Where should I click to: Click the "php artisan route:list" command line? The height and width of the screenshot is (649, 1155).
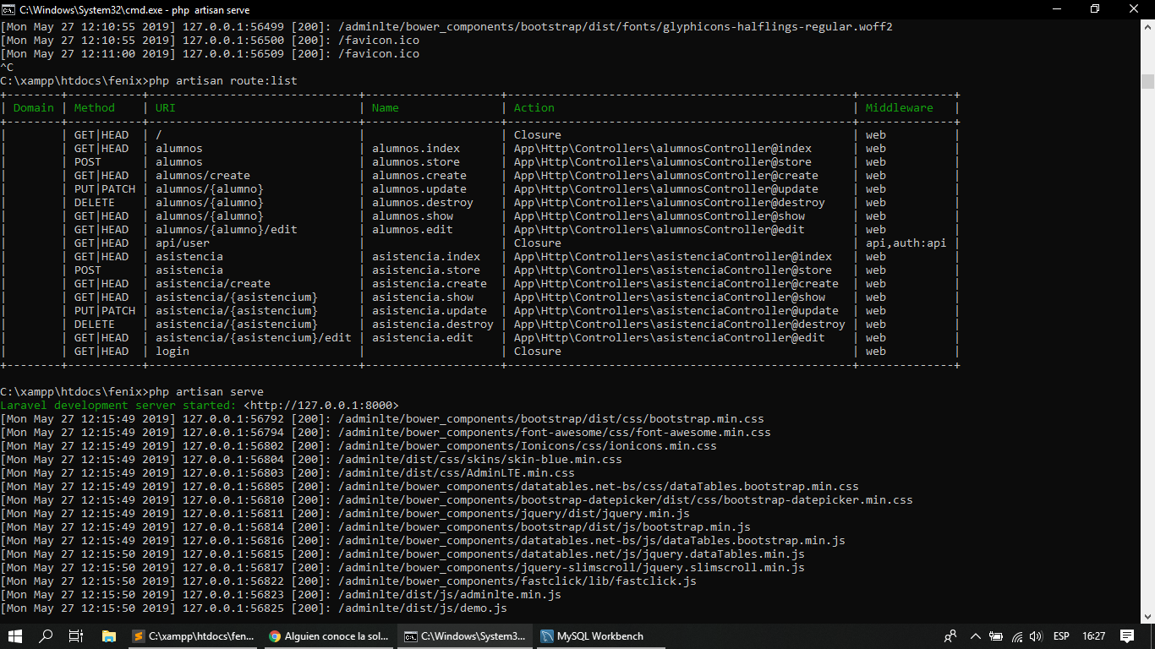[223, 80]
